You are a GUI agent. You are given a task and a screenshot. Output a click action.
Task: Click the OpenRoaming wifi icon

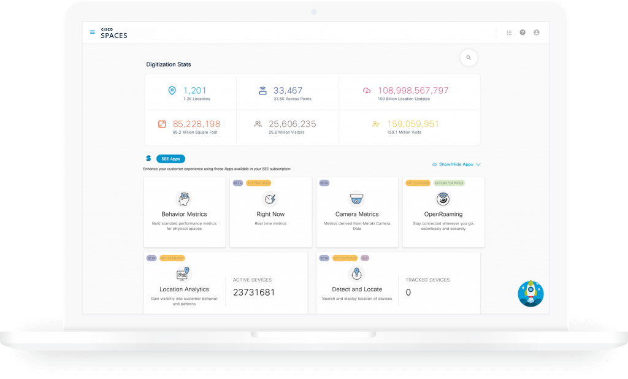click(x=443, y=199)
